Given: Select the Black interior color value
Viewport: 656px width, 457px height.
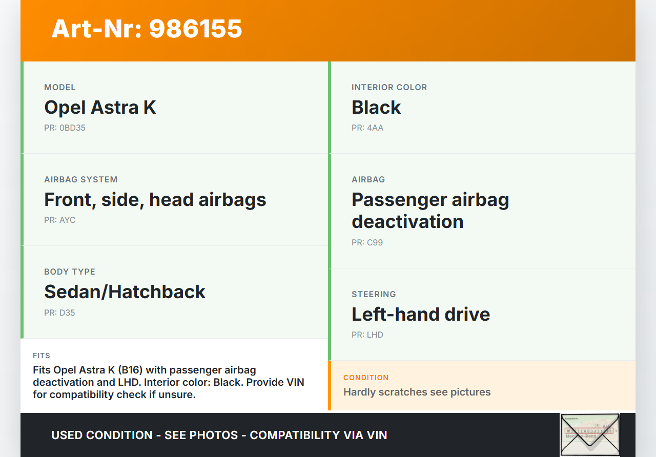Looking at the screenshot, I should pos(376,108).
